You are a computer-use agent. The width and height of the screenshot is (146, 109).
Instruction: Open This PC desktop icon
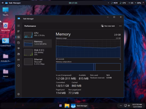[x=6, y=11]
